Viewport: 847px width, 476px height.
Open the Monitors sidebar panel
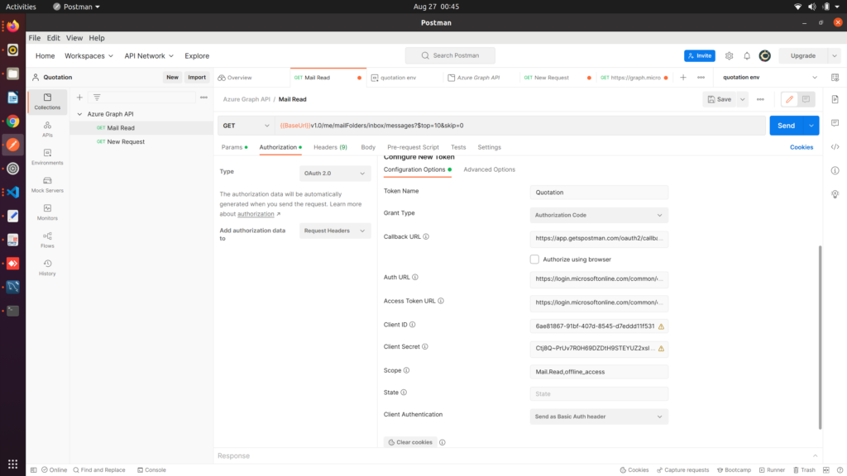click(x=47, y=212)
